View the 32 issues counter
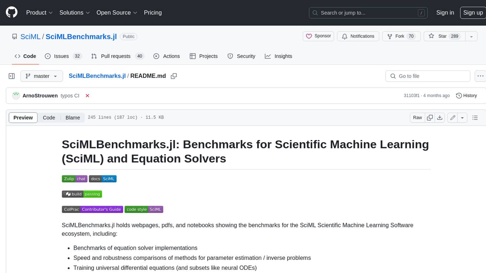 (77, 56)
